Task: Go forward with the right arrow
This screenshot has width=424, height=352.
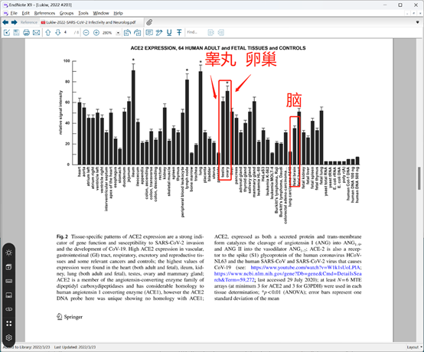Action: 14,22
